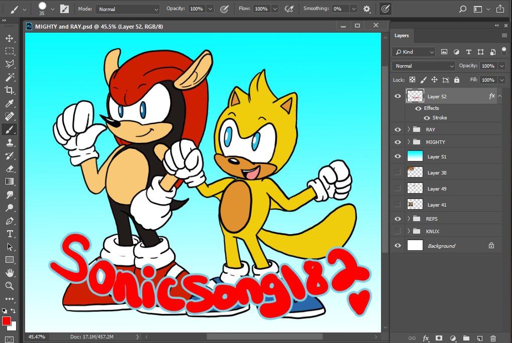Select the History Brush tool

coord(10,155)
